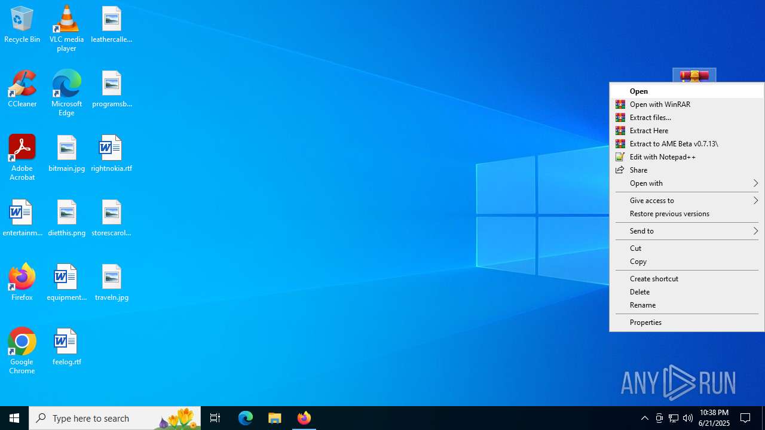
Task: Expand the Give access to submenu
Action: 687,201
